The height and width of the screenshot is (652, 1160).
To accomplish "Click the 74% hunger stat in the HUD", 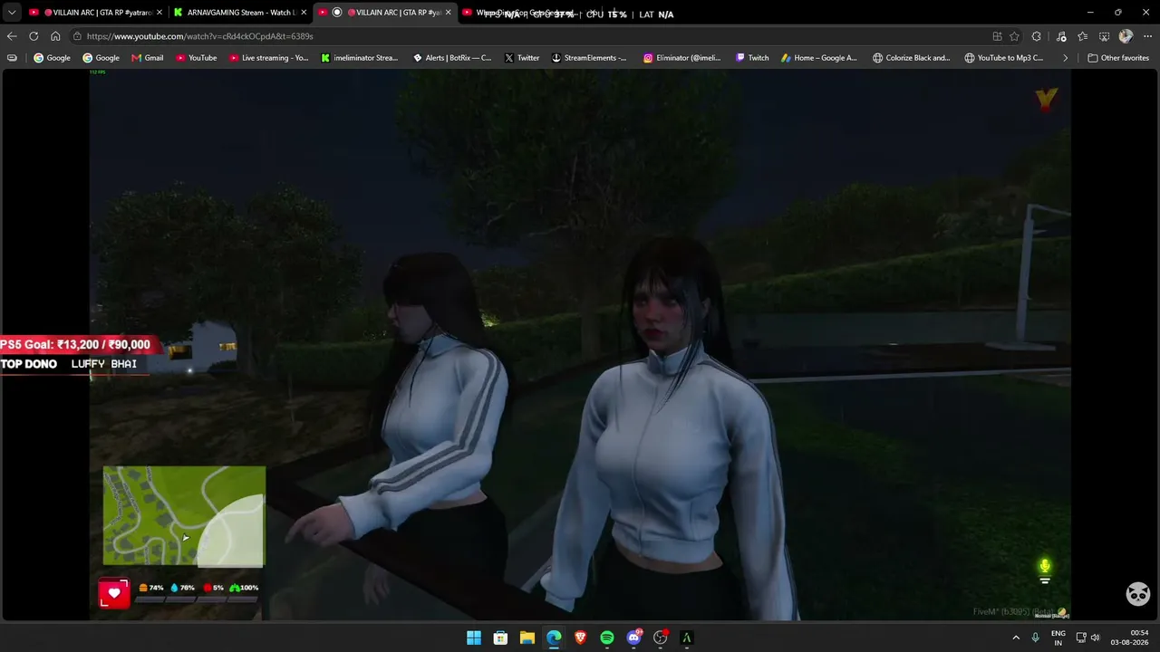I will [150, 588].
